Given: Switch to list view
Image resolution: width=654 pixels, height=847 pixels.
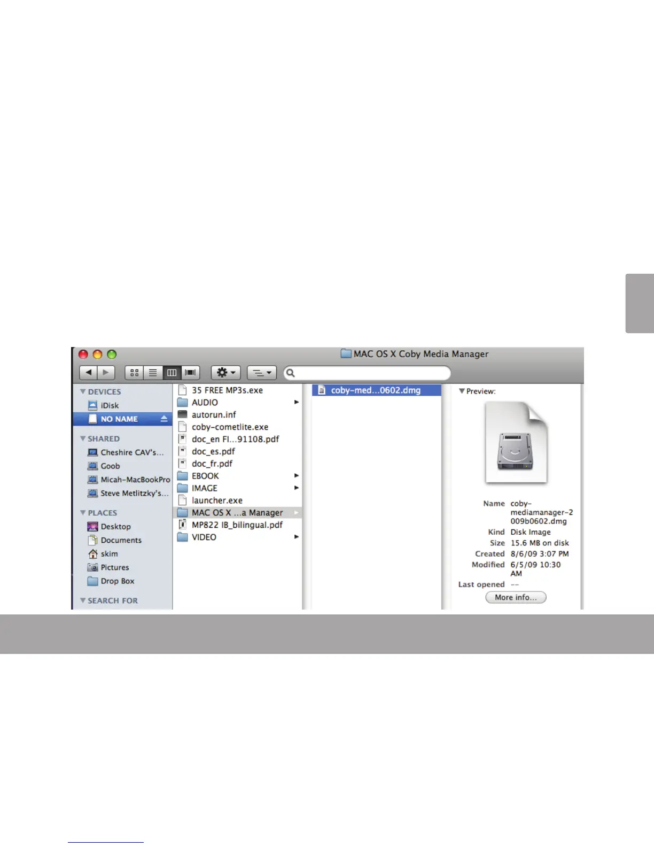Looking at the screenshot, I should (x=153, y=373).
